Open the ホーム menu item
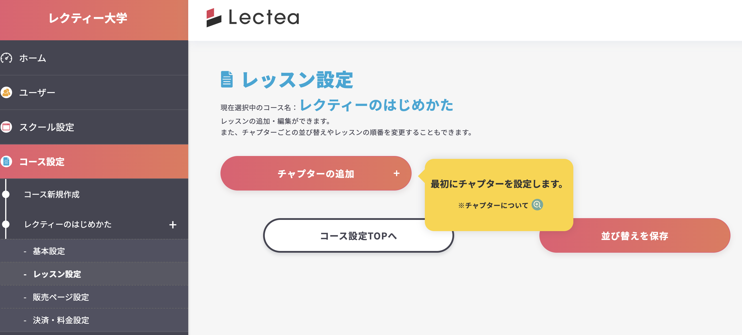The width and height of the screenshot is (742, 335). click(33, 58)
